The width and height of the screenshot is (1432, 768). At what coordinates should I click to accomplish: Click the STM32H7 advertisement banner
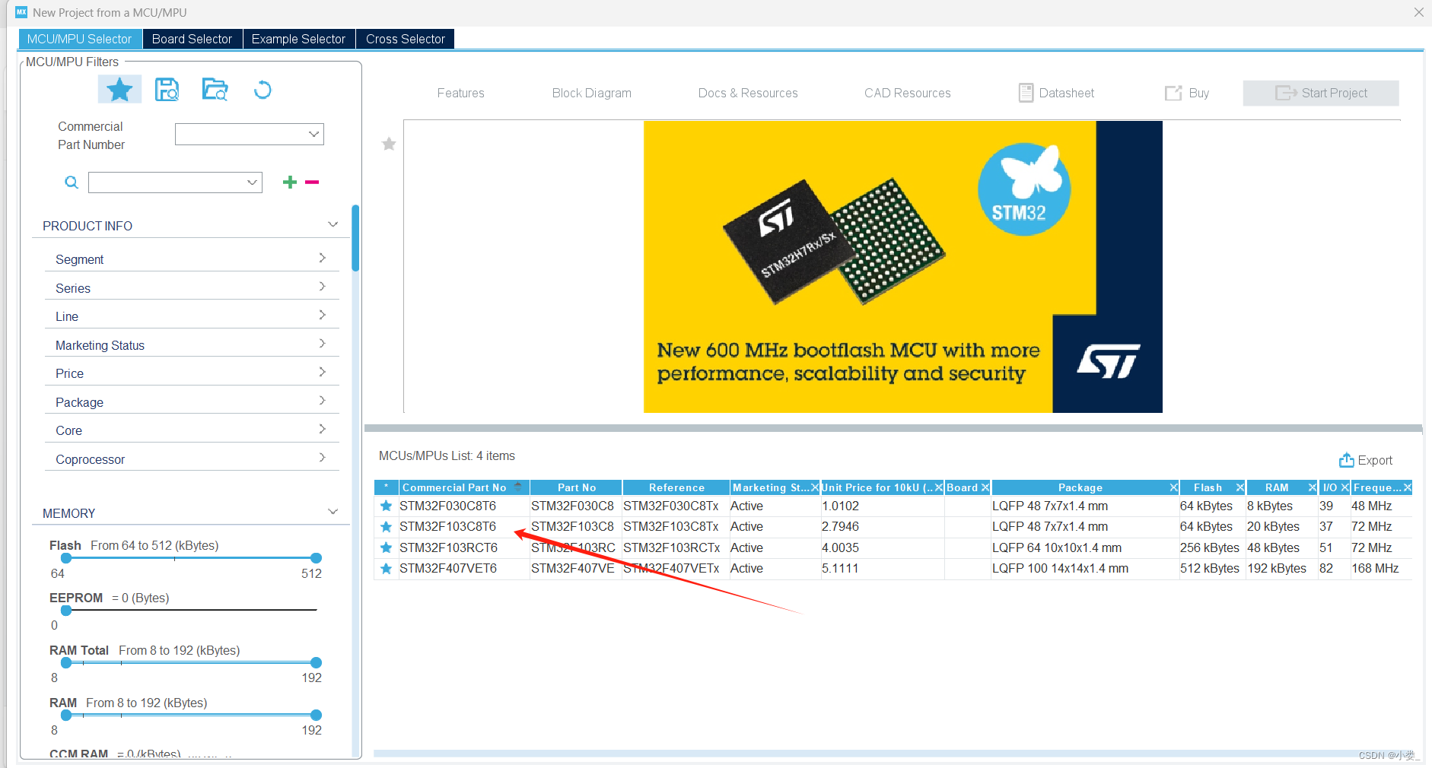pos(902,267)
